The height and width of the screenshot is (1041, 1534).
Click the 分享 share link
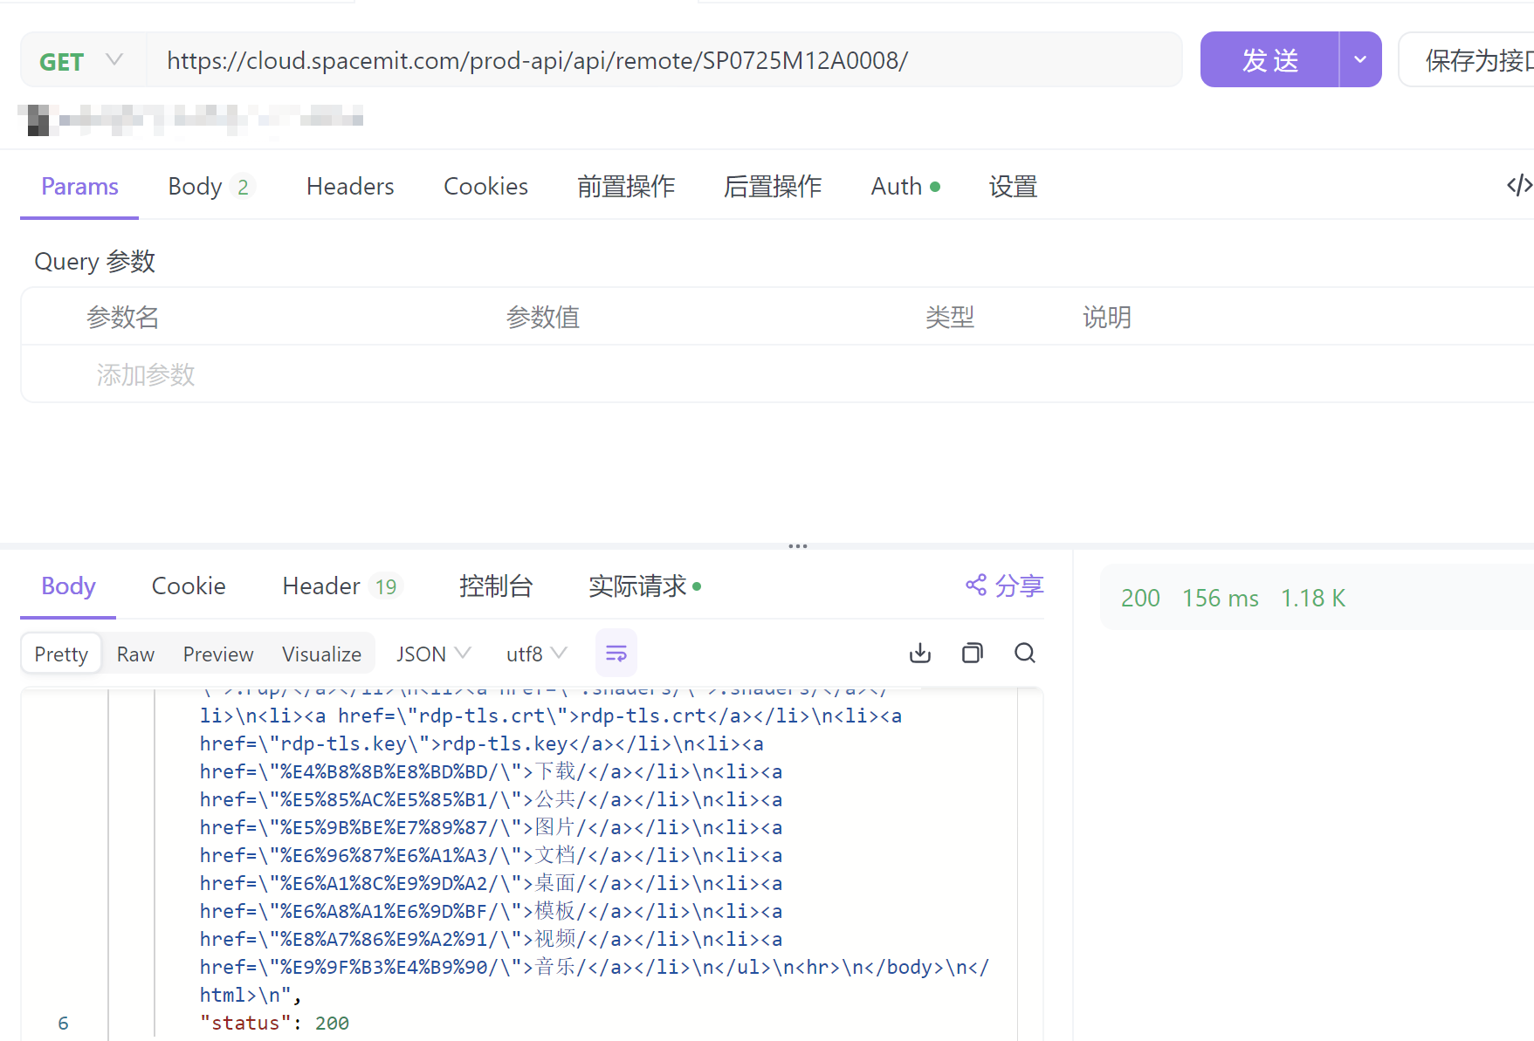(1005, 586)
